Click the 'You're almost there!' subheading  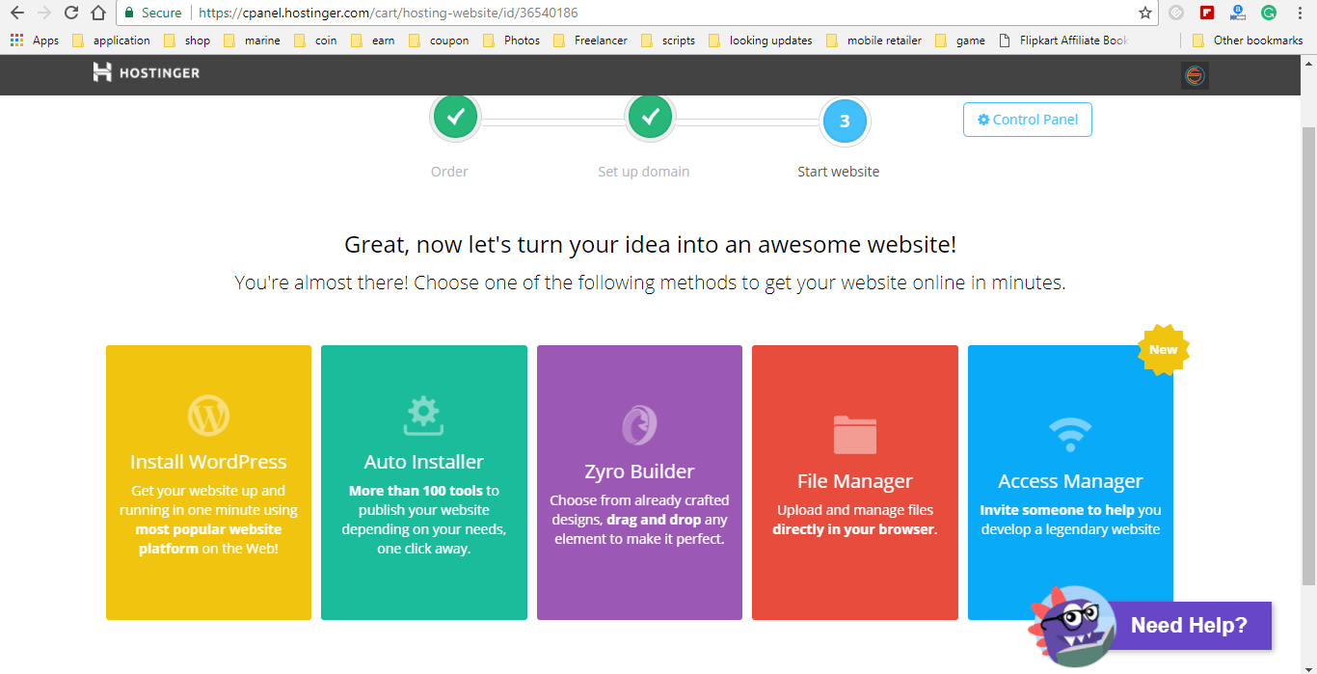click(651, 283)
